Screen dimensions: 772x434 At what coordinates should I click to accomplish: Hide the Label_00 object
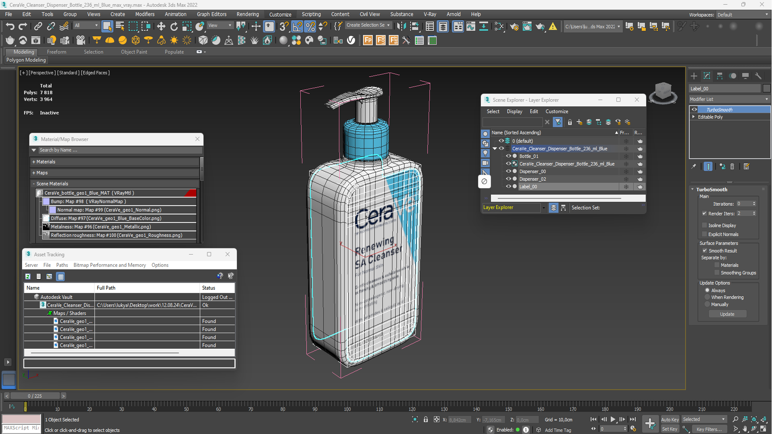coord(508,187)
